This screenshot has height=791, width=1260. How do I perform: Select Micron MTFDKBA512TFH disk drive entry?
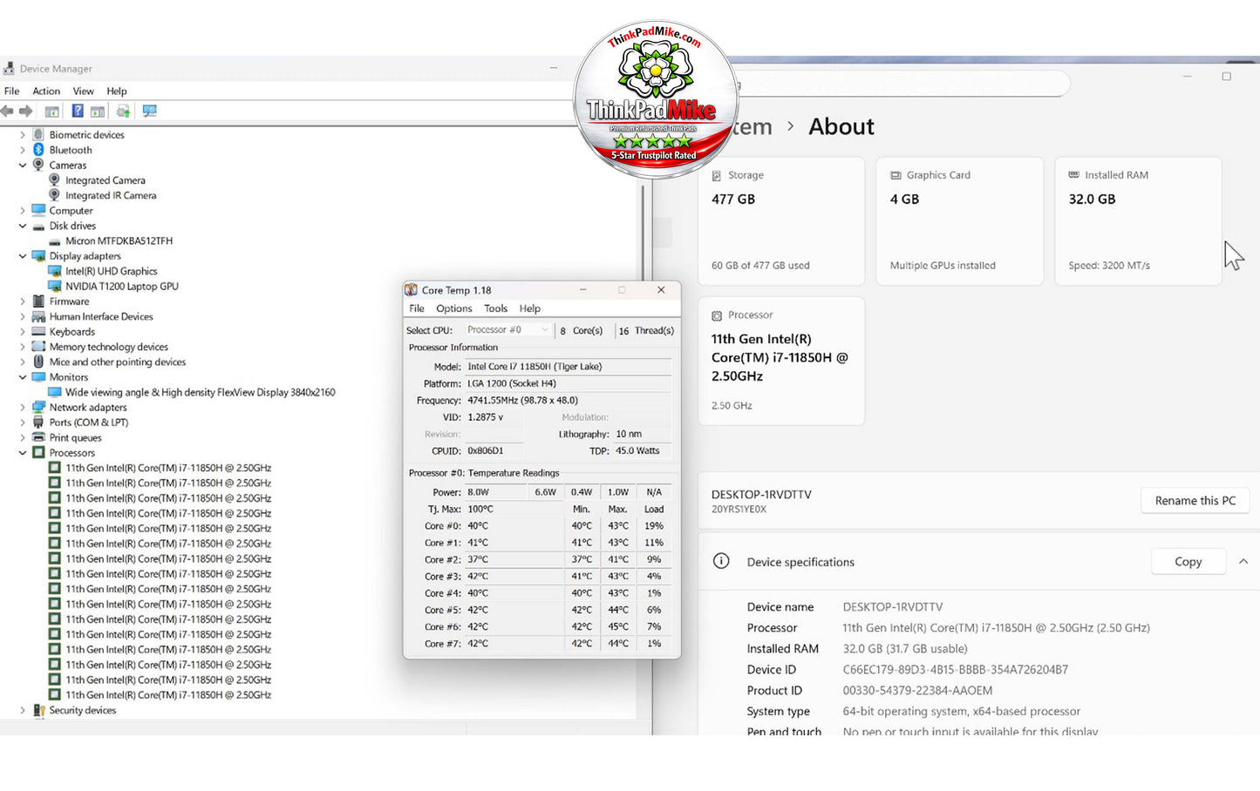click(119, 241)
